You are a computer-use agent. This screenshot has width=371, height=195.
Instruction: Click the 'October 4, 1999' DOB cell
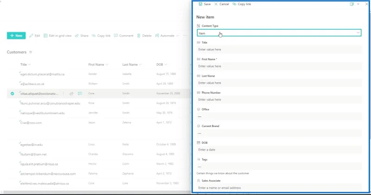click(166, 145)
